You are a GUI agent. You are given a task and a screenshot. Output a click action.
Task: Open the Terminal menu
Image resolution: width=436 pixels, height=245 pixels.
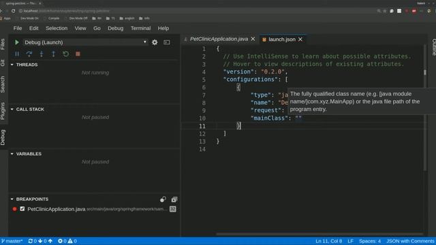pyautogui.click(x=141, y=29)
